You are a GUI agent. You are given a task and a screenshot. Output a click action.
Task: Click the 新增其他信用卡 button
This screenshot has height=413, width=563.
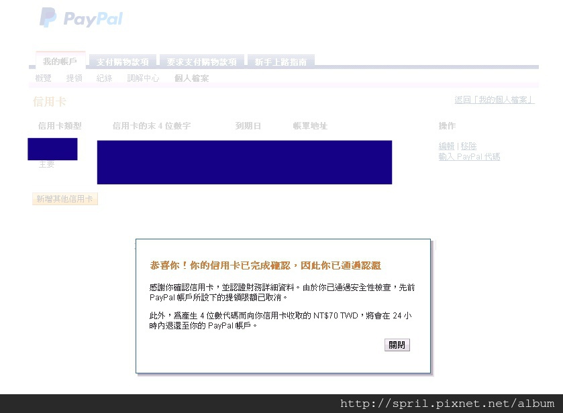point(65,198)
